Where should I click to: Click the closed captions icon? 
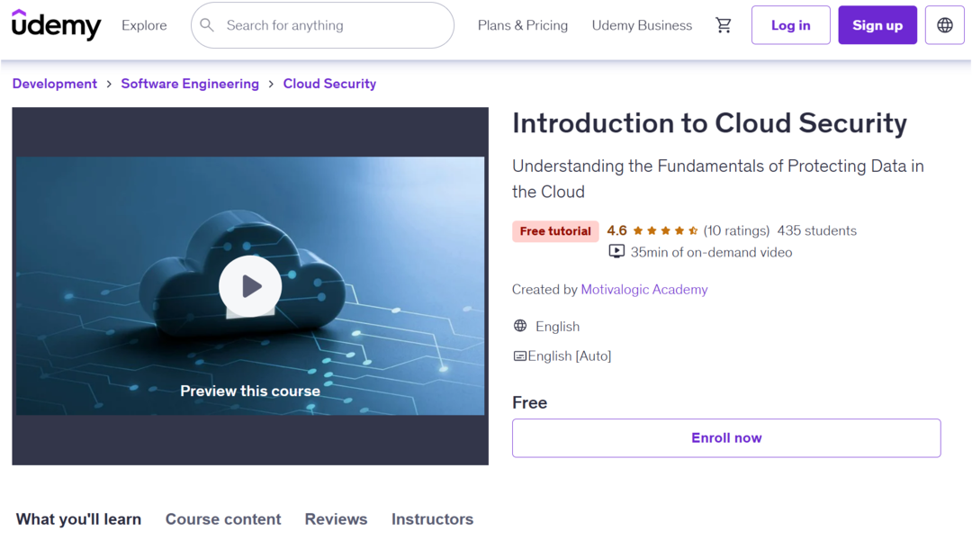[x=519, y=356]
